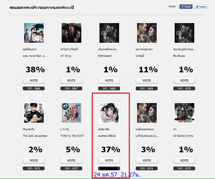Vote for TONO & The DUST's L.O.V.E
The height and width of the screenshot is (179, 215).
point(71,160)
